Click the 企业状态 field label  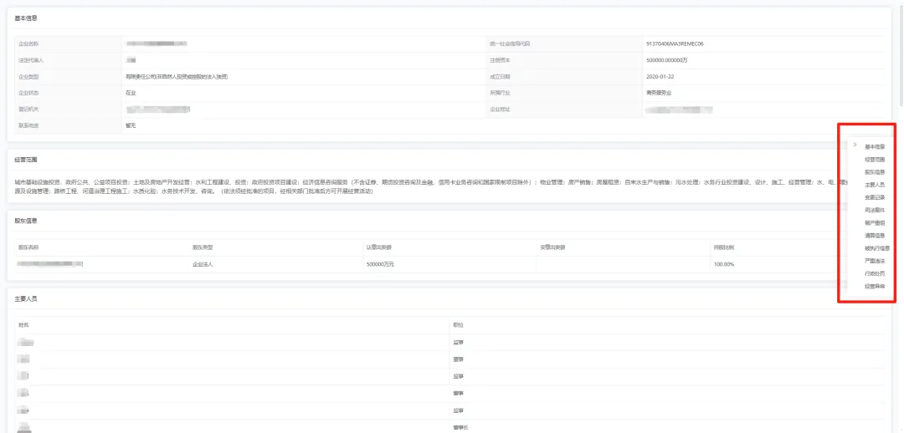[28, 93]
